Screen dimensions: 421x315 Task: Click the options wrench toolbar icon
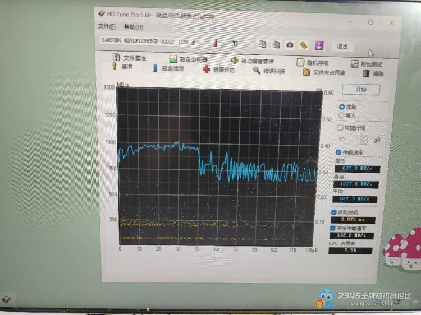point(304,45)
